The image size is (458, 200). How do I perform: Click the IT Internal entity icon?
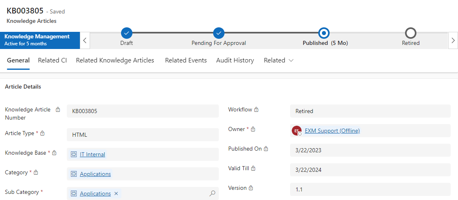point(74,154)
